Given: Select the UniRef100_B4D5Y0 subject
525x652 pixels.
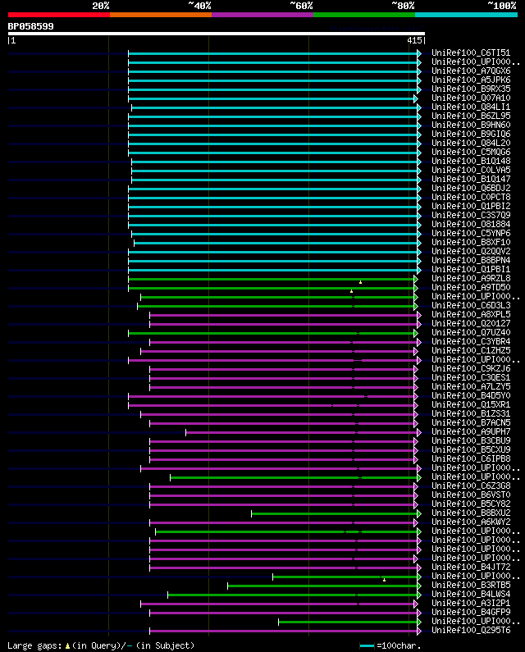Looking at the screenshot, I should (x=471, y=395).
